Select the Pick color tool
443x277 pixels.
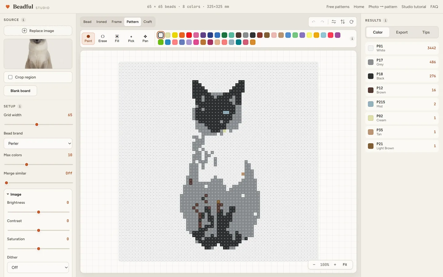[x=131, y=38]
